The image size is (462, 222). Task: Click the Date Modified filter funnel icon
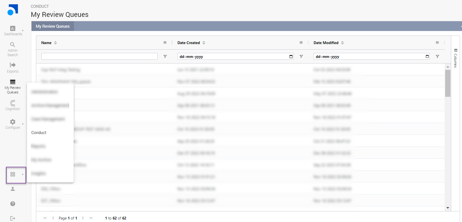pyautogui.click(x=437, y=56)
